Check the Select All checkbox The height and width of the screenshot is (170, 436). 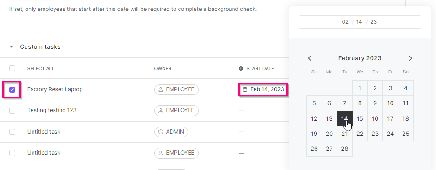[12, 68]
